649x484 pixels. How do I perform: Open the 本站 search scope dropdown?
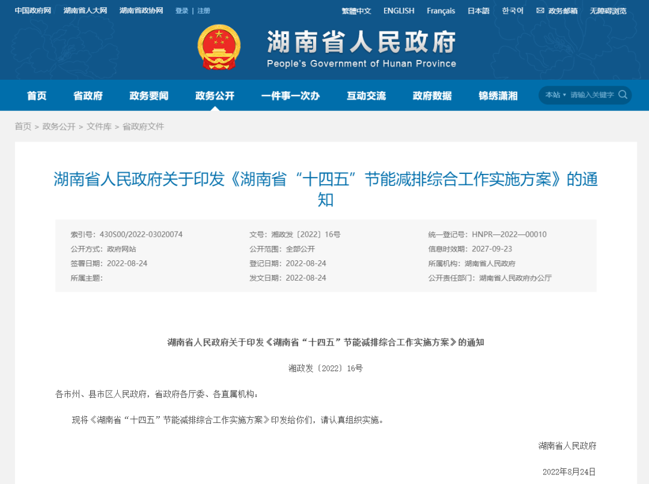point(552,95)
